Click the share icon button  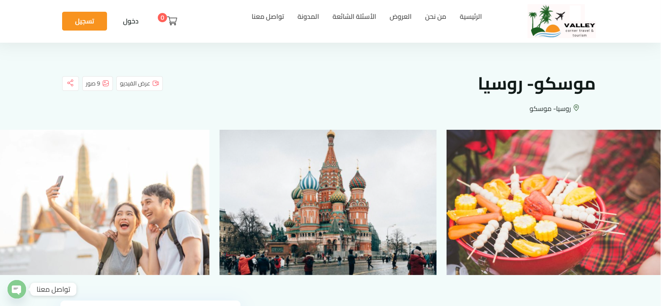tap(71, 83)
